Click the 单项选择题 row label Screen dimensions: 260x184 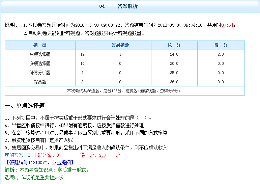pyautogui.click(x=40, y=54)
